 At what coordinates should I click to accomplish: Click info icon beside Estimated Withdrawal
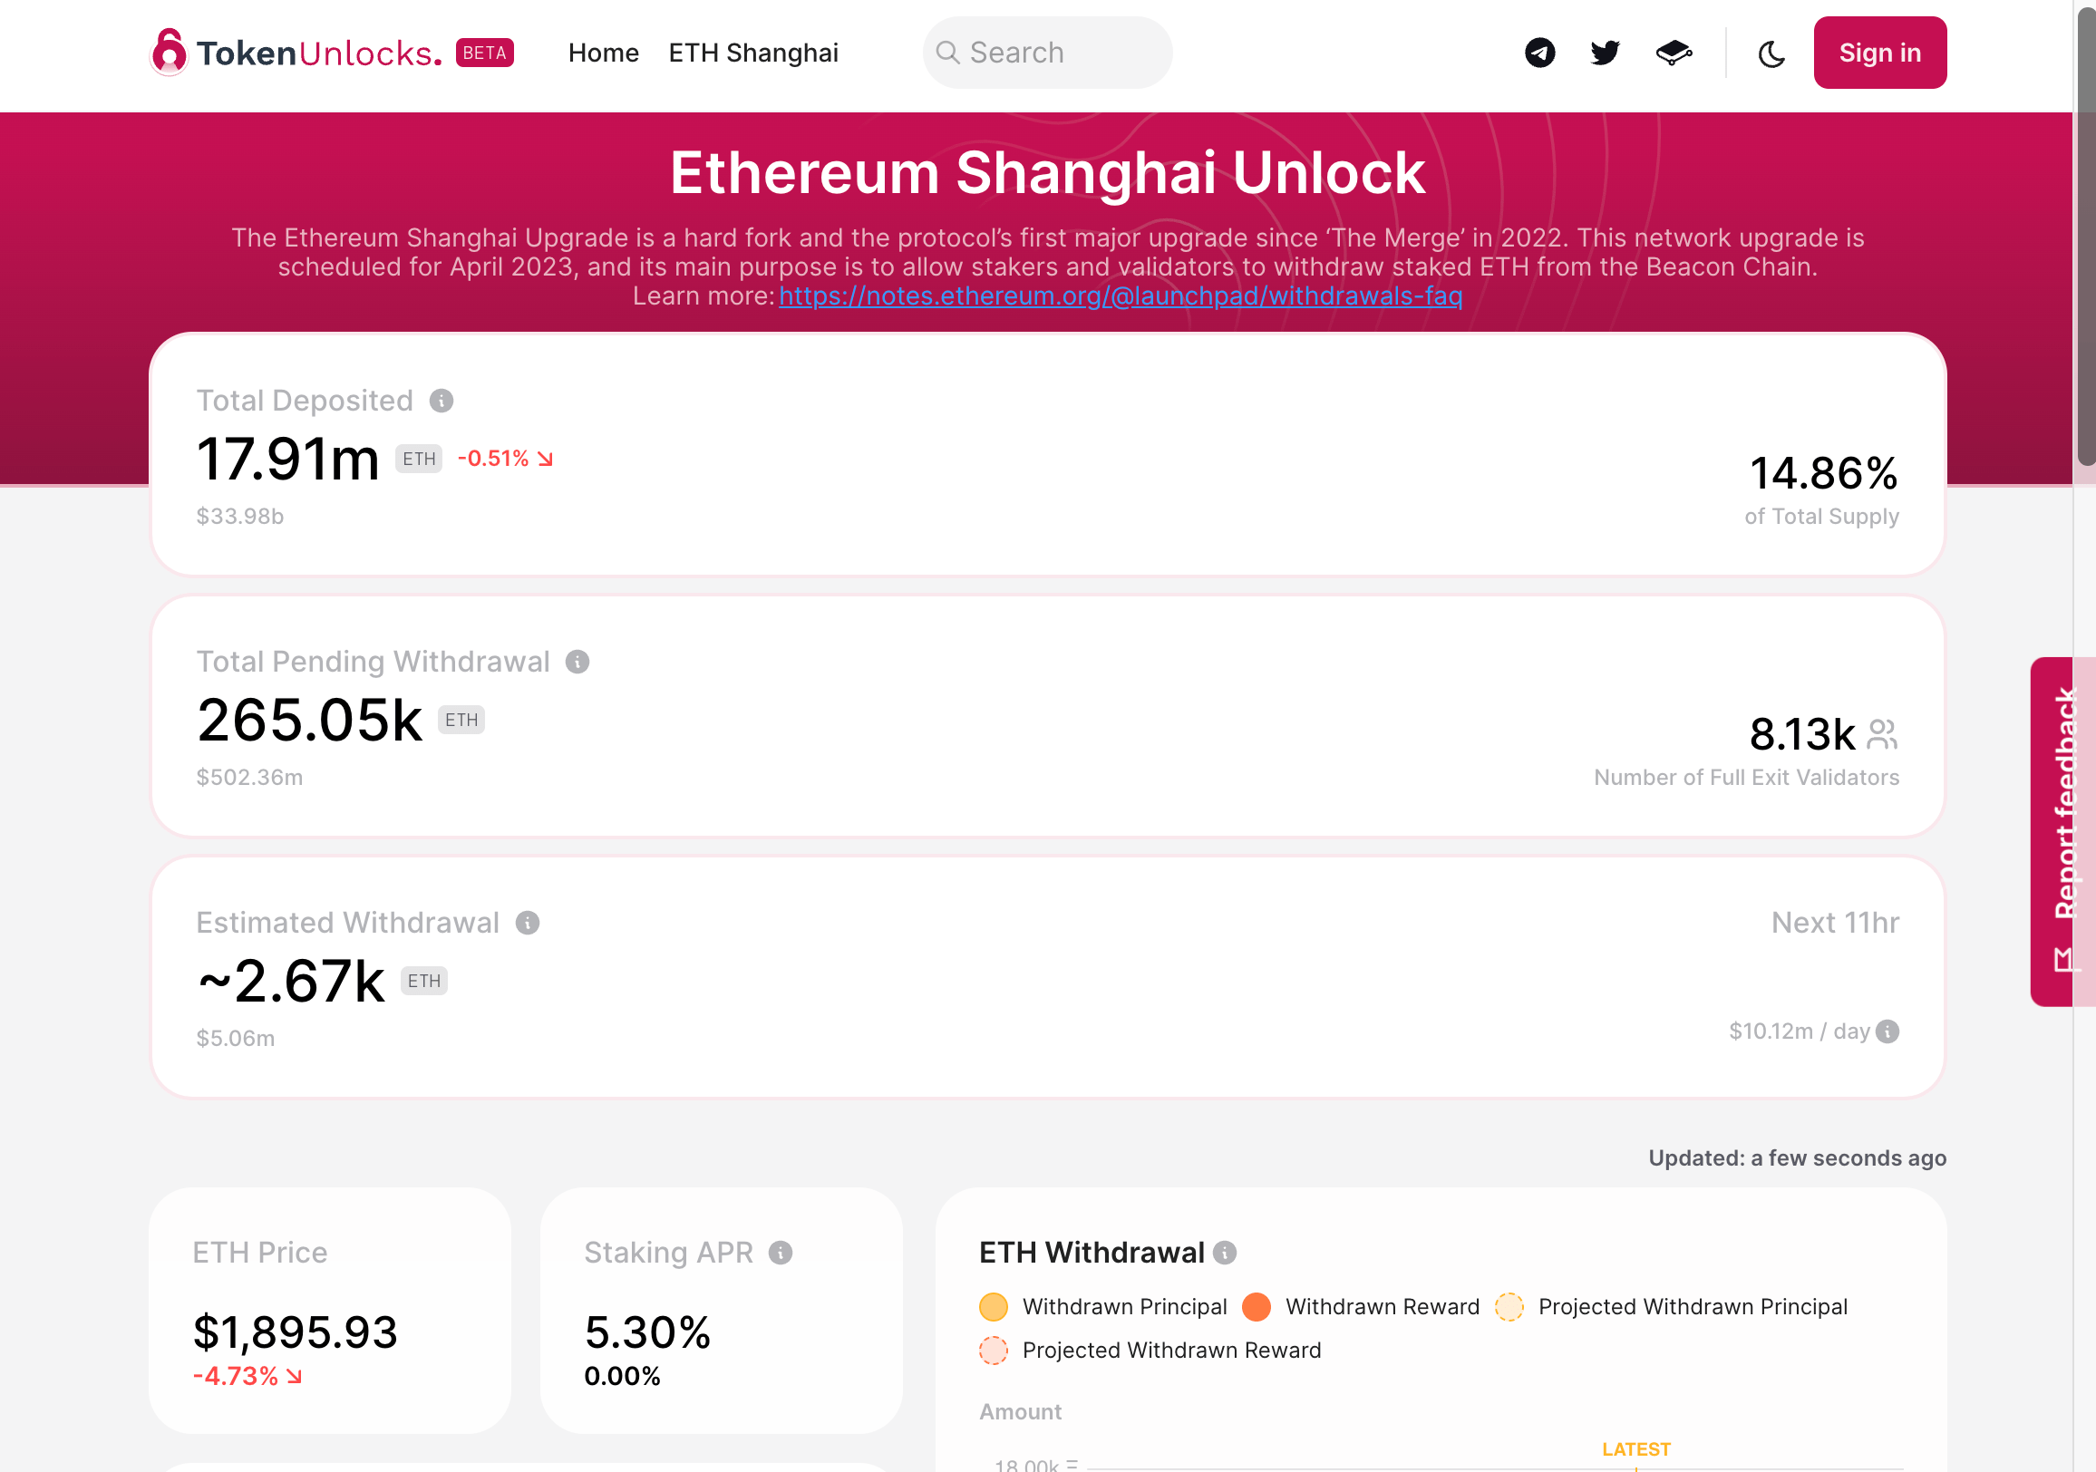528,923
